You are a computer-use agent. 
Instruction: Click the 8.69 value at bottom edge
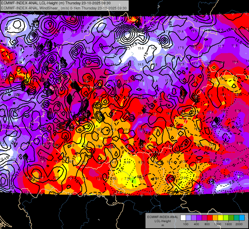(x=199, y=193)
